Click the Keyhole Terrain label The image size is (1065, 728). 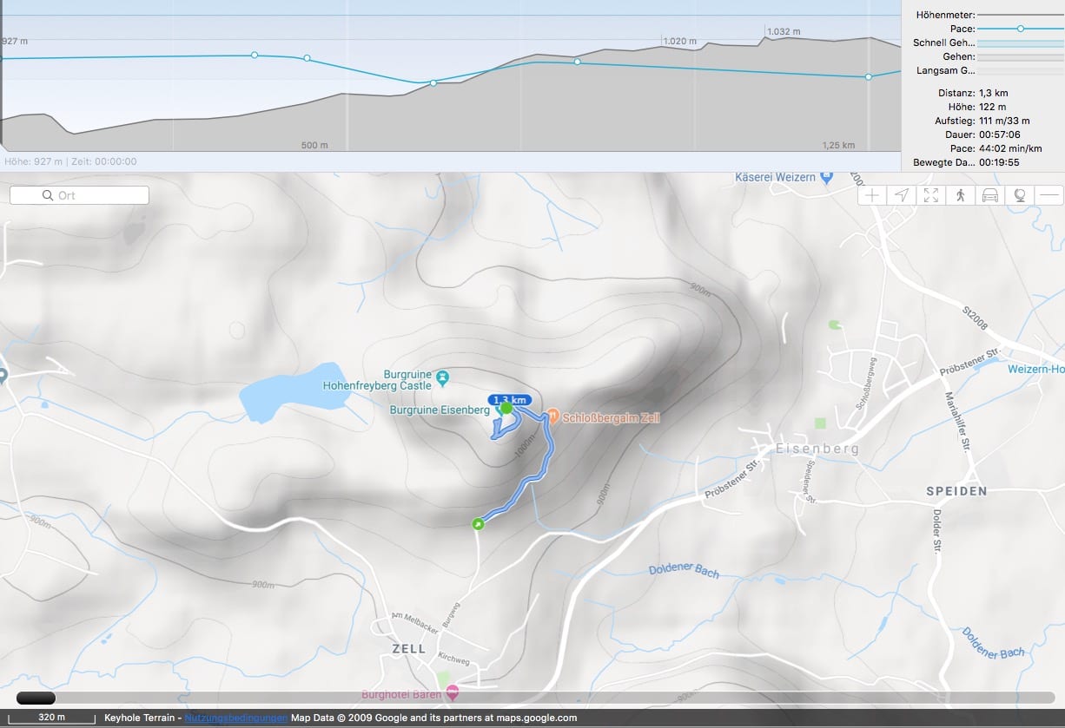click(142, 718)
